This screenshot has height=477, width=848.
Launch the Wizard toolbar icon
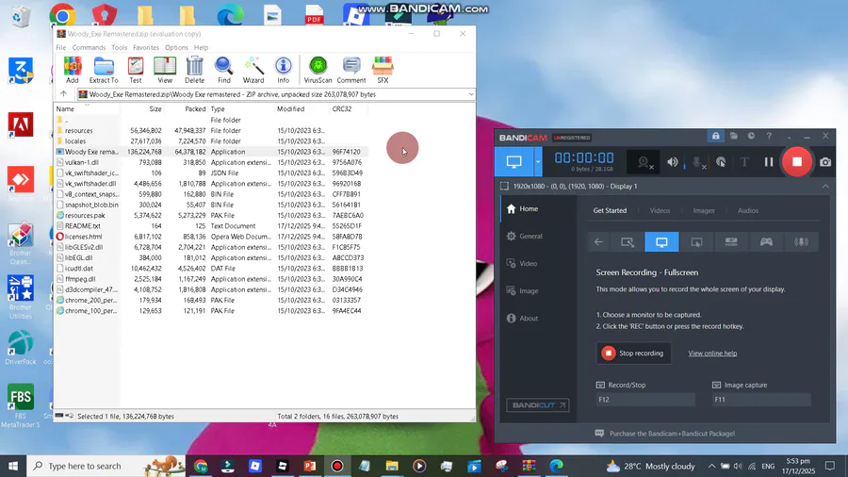[x=253, y=70]
